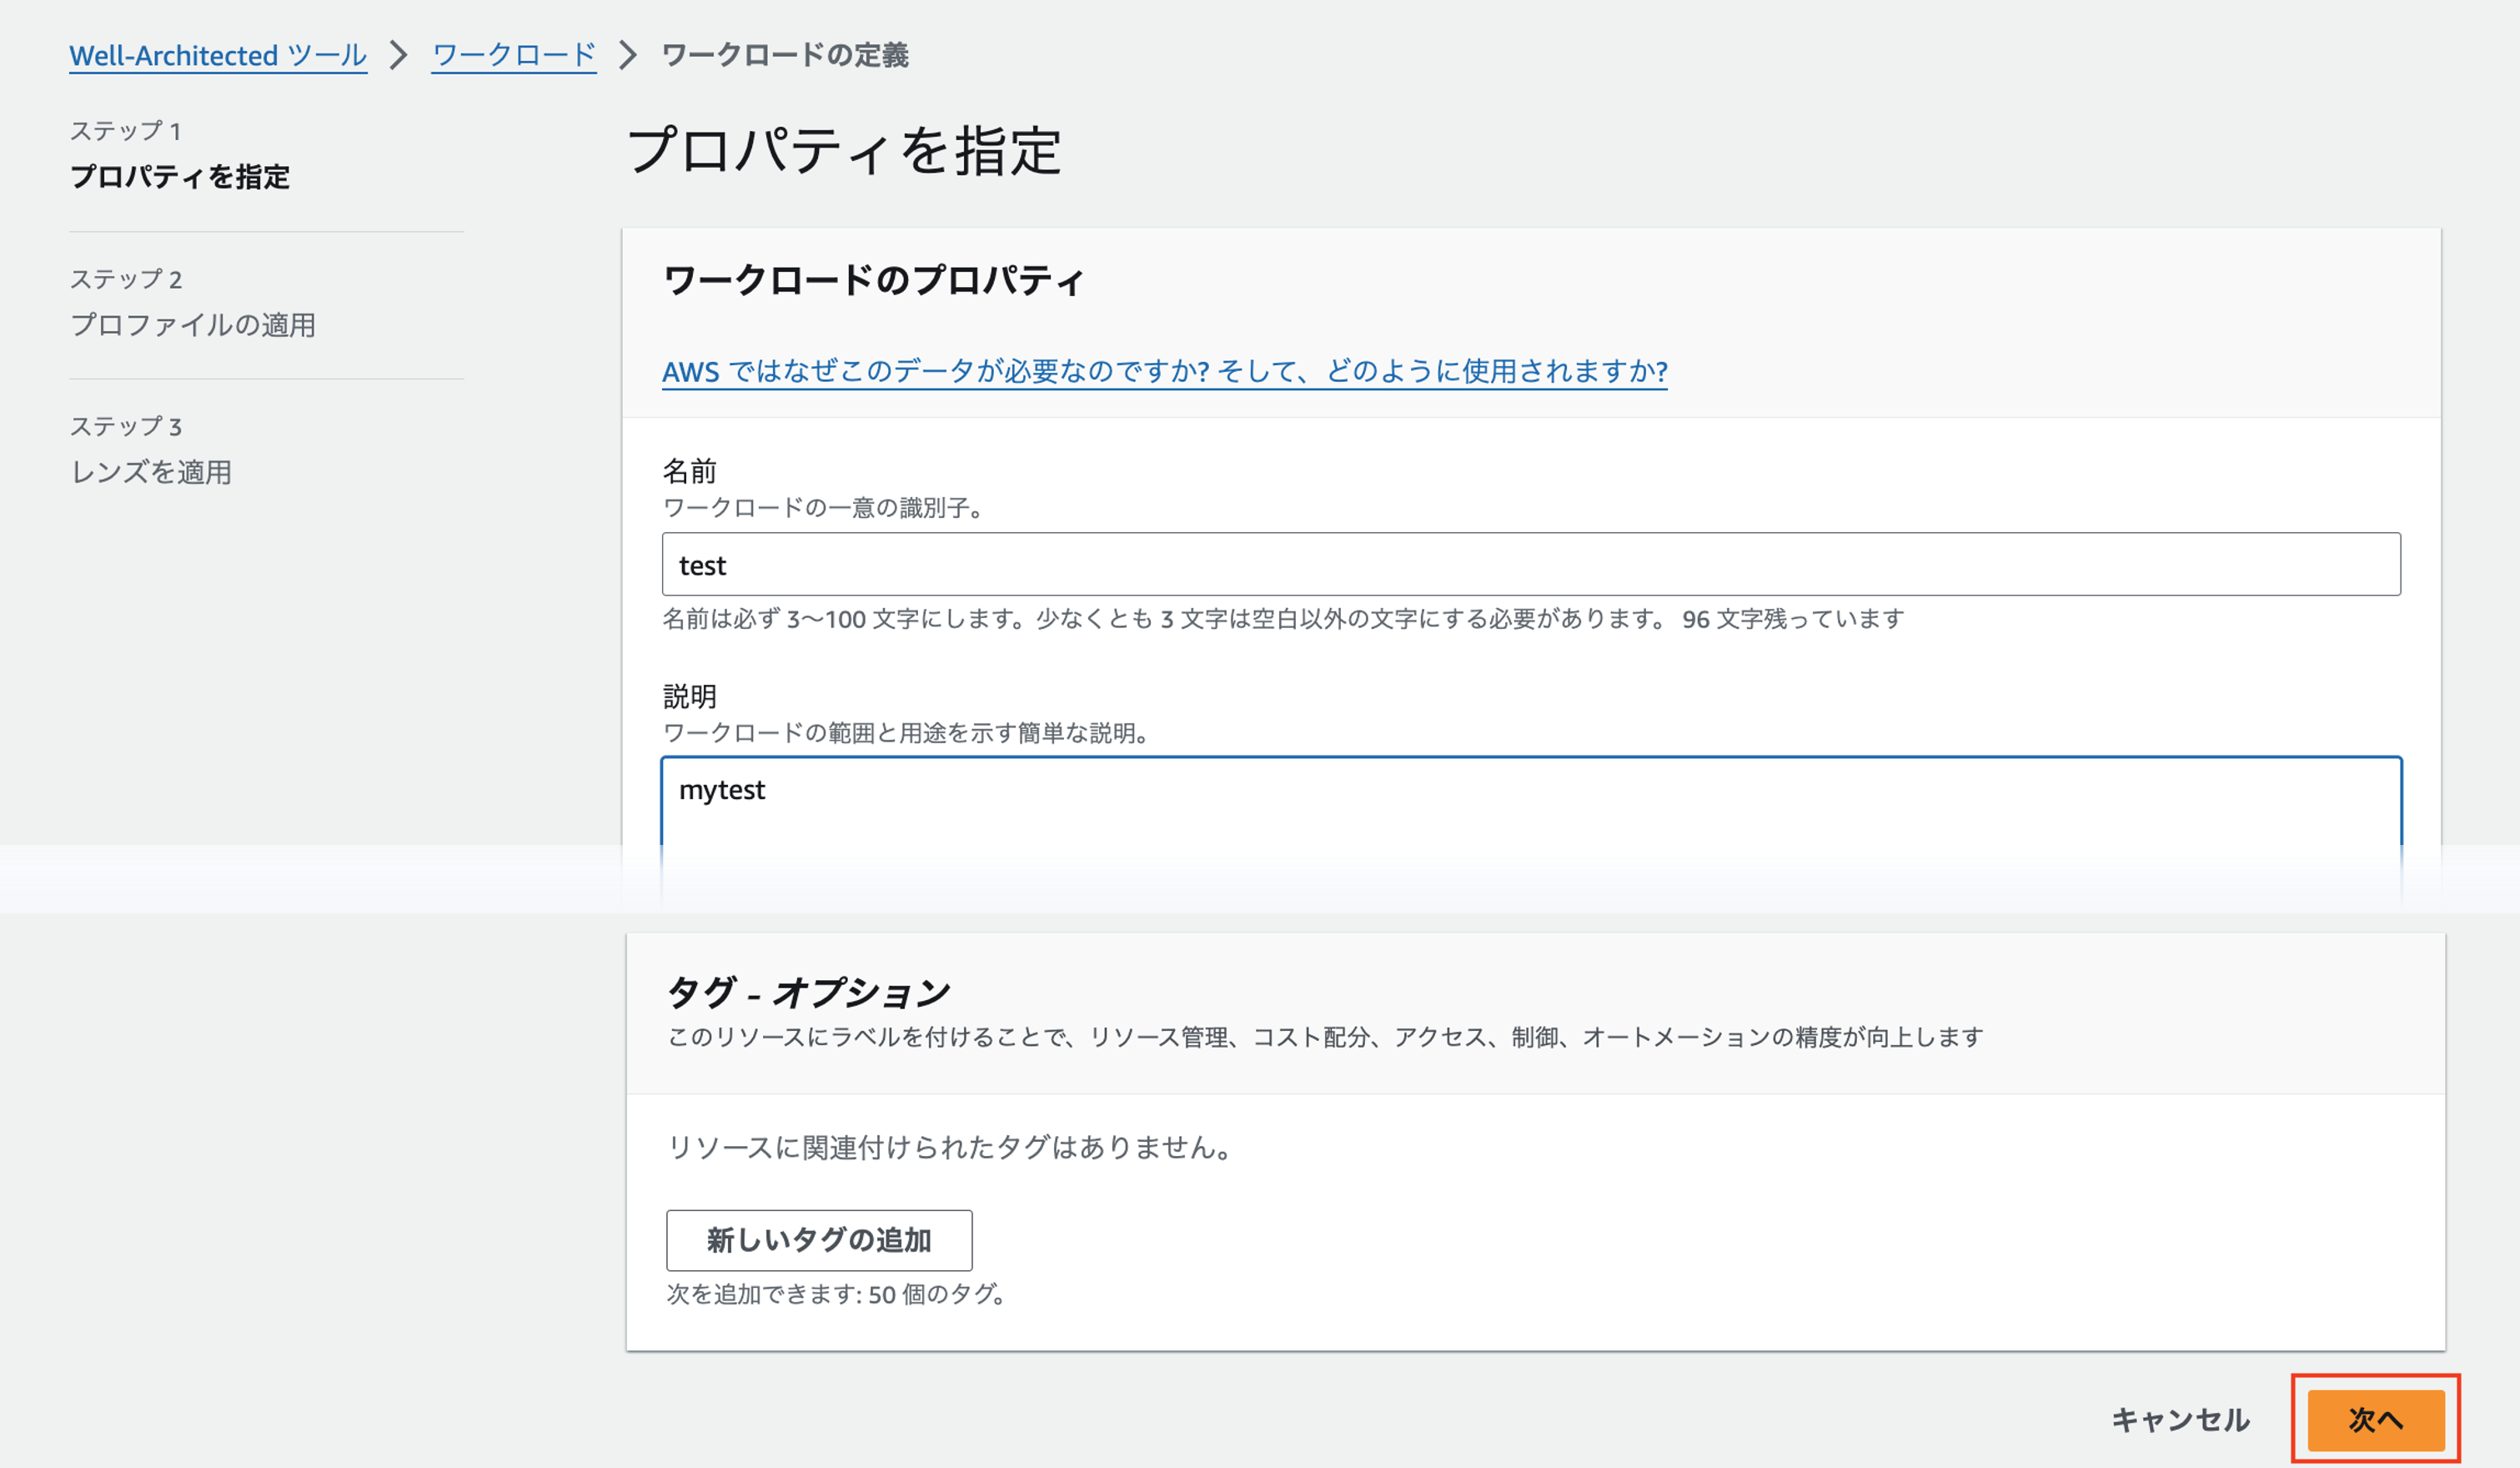Open the AWS data usage explanation link
The image size is (2520, 1468).
[1163, 371]
